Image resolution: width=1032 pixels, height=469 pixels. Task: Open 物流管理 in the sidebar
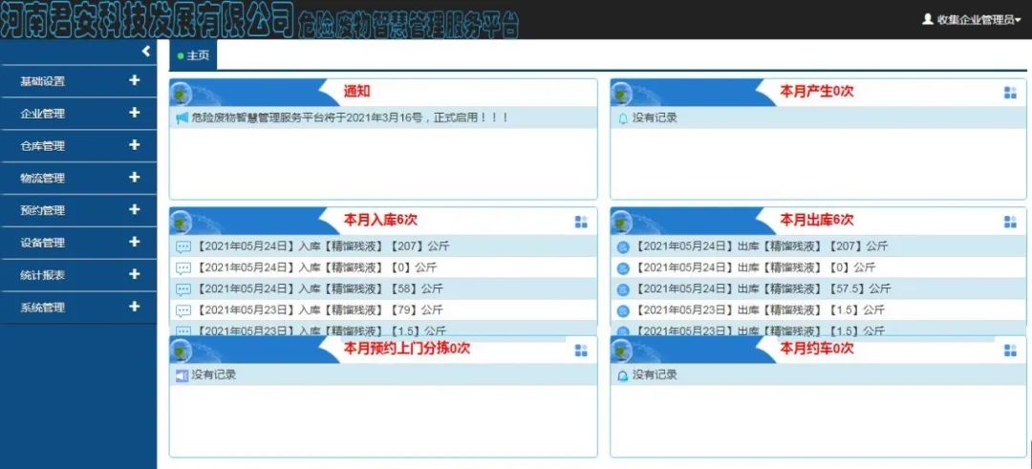[42, 179]
